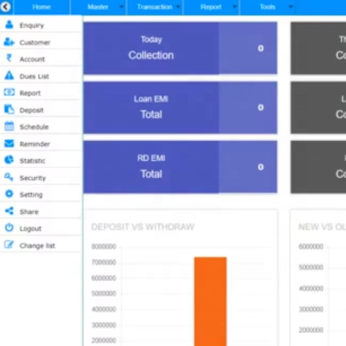Expand the Master dropdown arrow
The height and width of the screenshot is (346, 346).
pyautogui.click(x=121, y=7)
